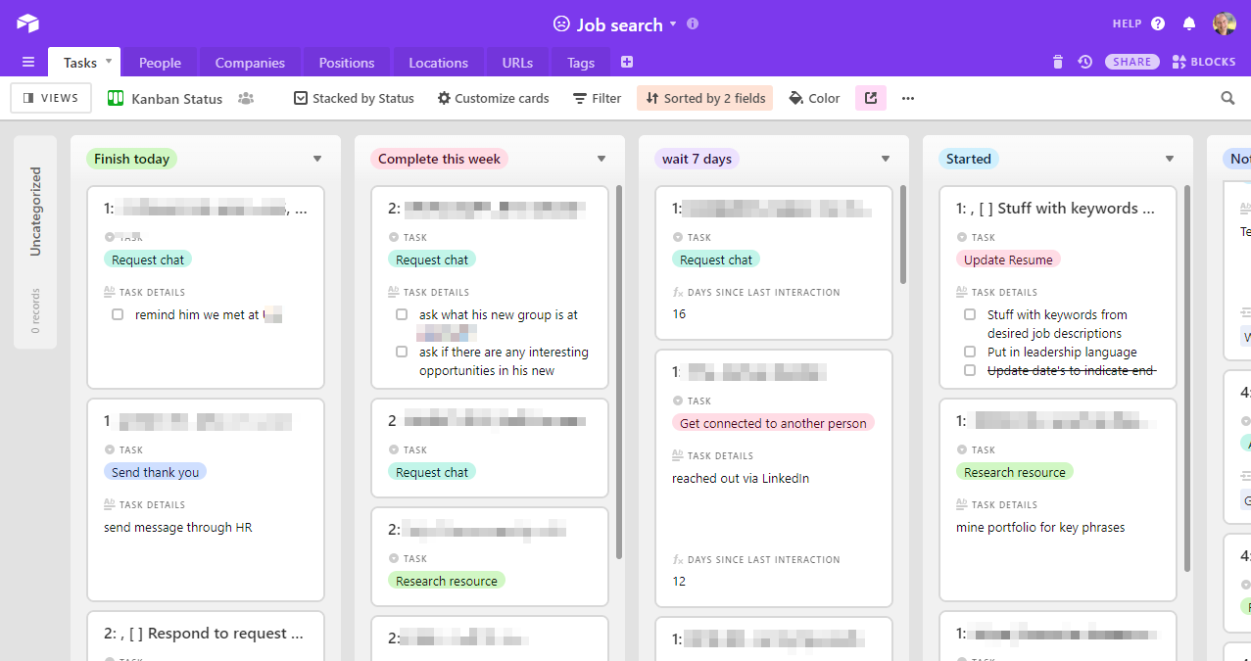Expand the Uncategorized collapsed column
This screenshot has height=661, width=1251.
tap(35, 241)
